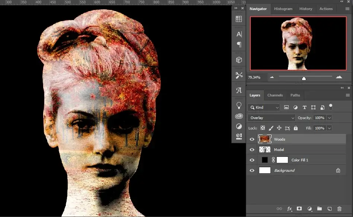
Task: Click the Paths panel label
Action: tap(295, 95)
